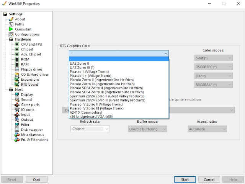Open the Refresh rate Chipset combo box
Image resolution: width=245 pixels, height=184 pixels.
point(90,129)
